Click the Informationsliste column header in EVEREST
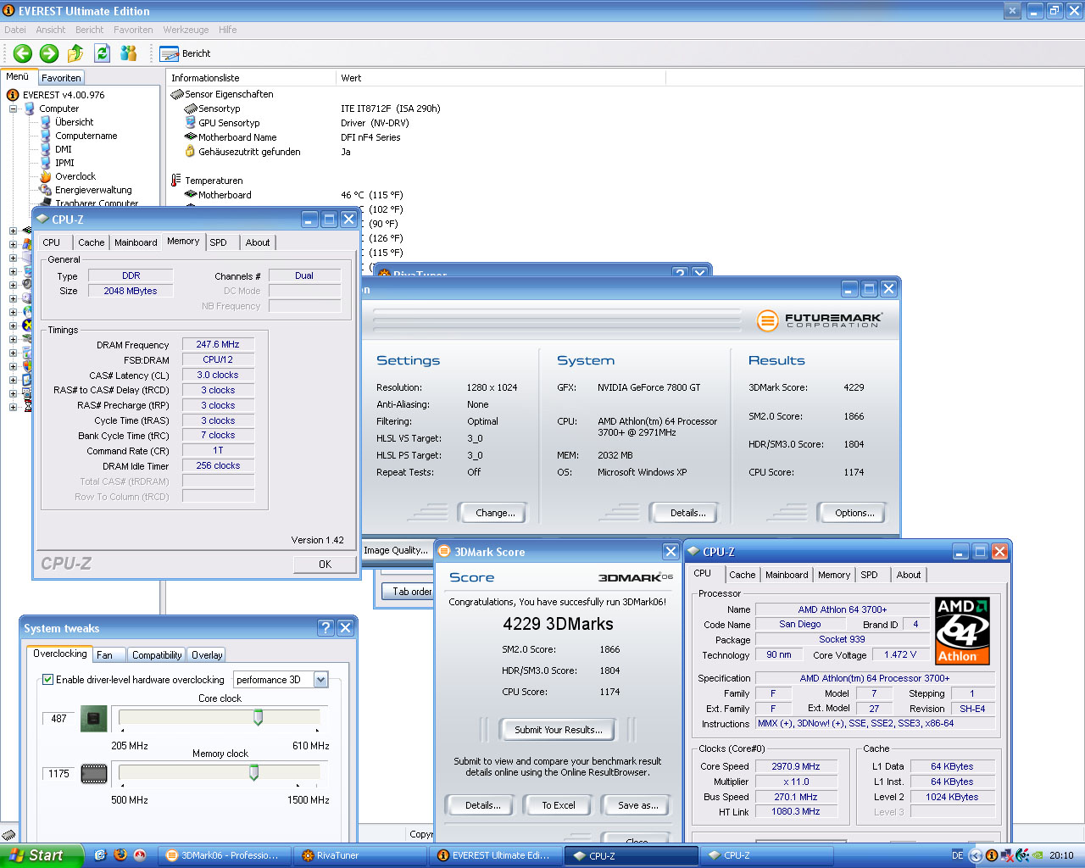1085x868 pixels. pos(251,78)
